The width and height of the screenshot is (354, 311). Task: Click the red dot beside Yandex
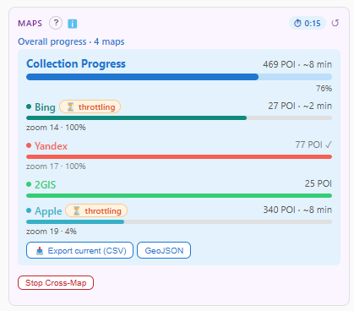click(x=29, y=145)
